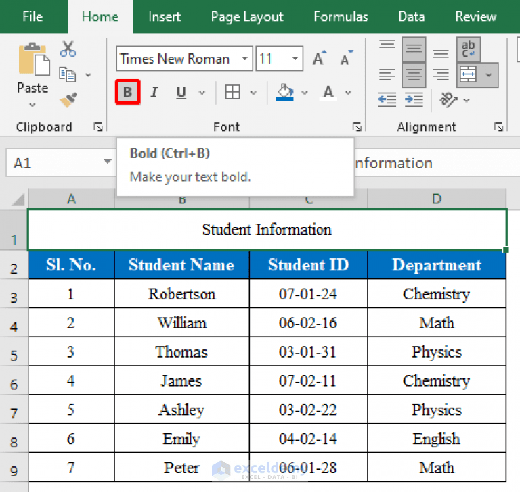
Task: Toggle Bold formatting button
Action: point(128,92)
